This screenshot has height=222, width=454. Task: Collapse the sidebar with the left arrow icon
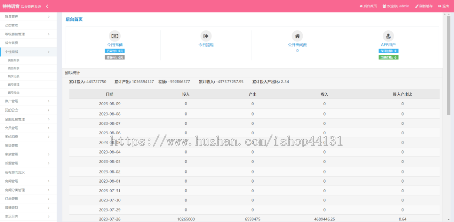[x=47, y=6]
